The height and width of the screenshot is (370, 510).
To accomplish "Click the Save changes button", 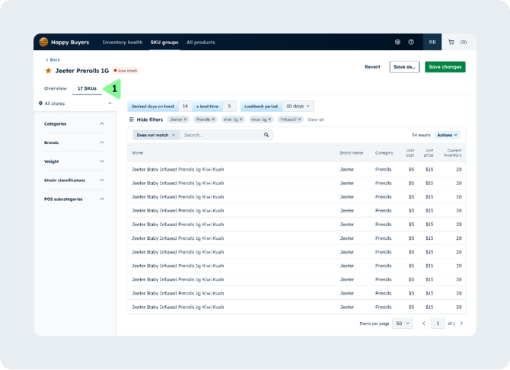I will (445, 67).
